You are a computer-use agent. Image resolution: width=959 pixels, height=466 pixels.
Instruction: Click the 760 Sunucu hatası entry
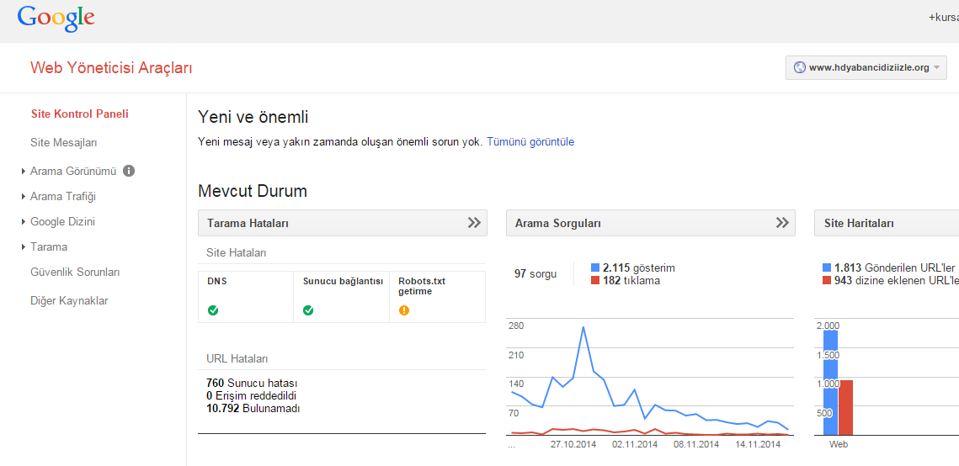tap(252, 384)
